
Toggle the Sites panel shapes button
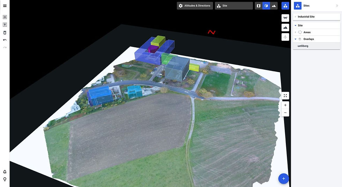pos(285,6)
